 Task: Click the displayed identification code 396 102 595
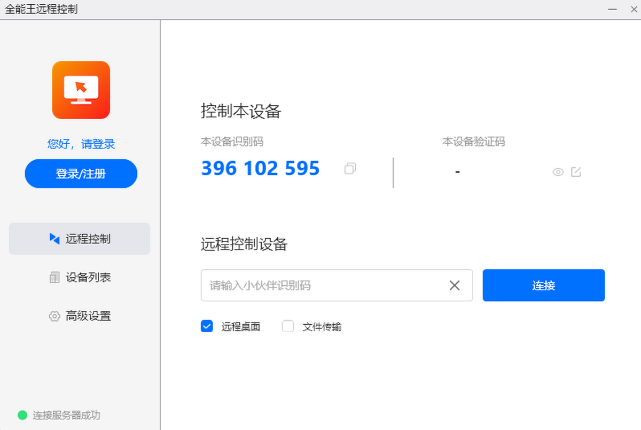(x=260, y=168)
